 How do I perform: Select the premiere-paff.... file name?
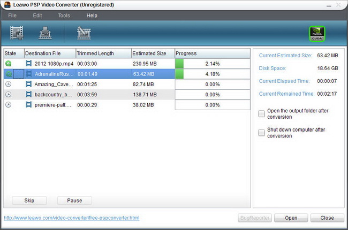[53, 105]
